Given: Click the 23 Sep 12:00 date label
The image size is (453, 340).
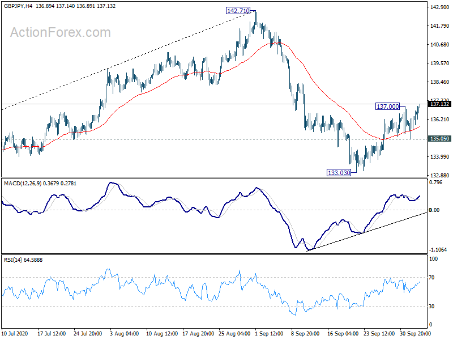Looking at the screenshot, I should tap(379, 334).
